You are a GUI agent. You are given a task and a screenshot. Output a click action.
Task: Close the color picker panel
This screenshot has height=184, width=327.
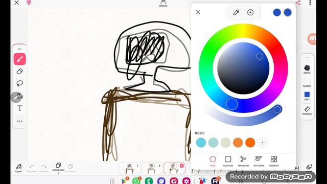coord(198,12)
